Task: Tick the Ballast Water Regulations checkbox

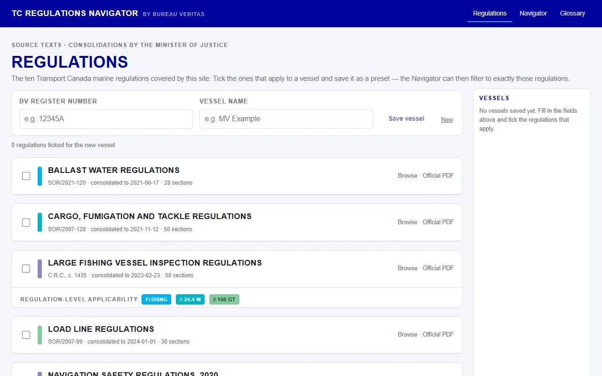Action: (26, 176)
